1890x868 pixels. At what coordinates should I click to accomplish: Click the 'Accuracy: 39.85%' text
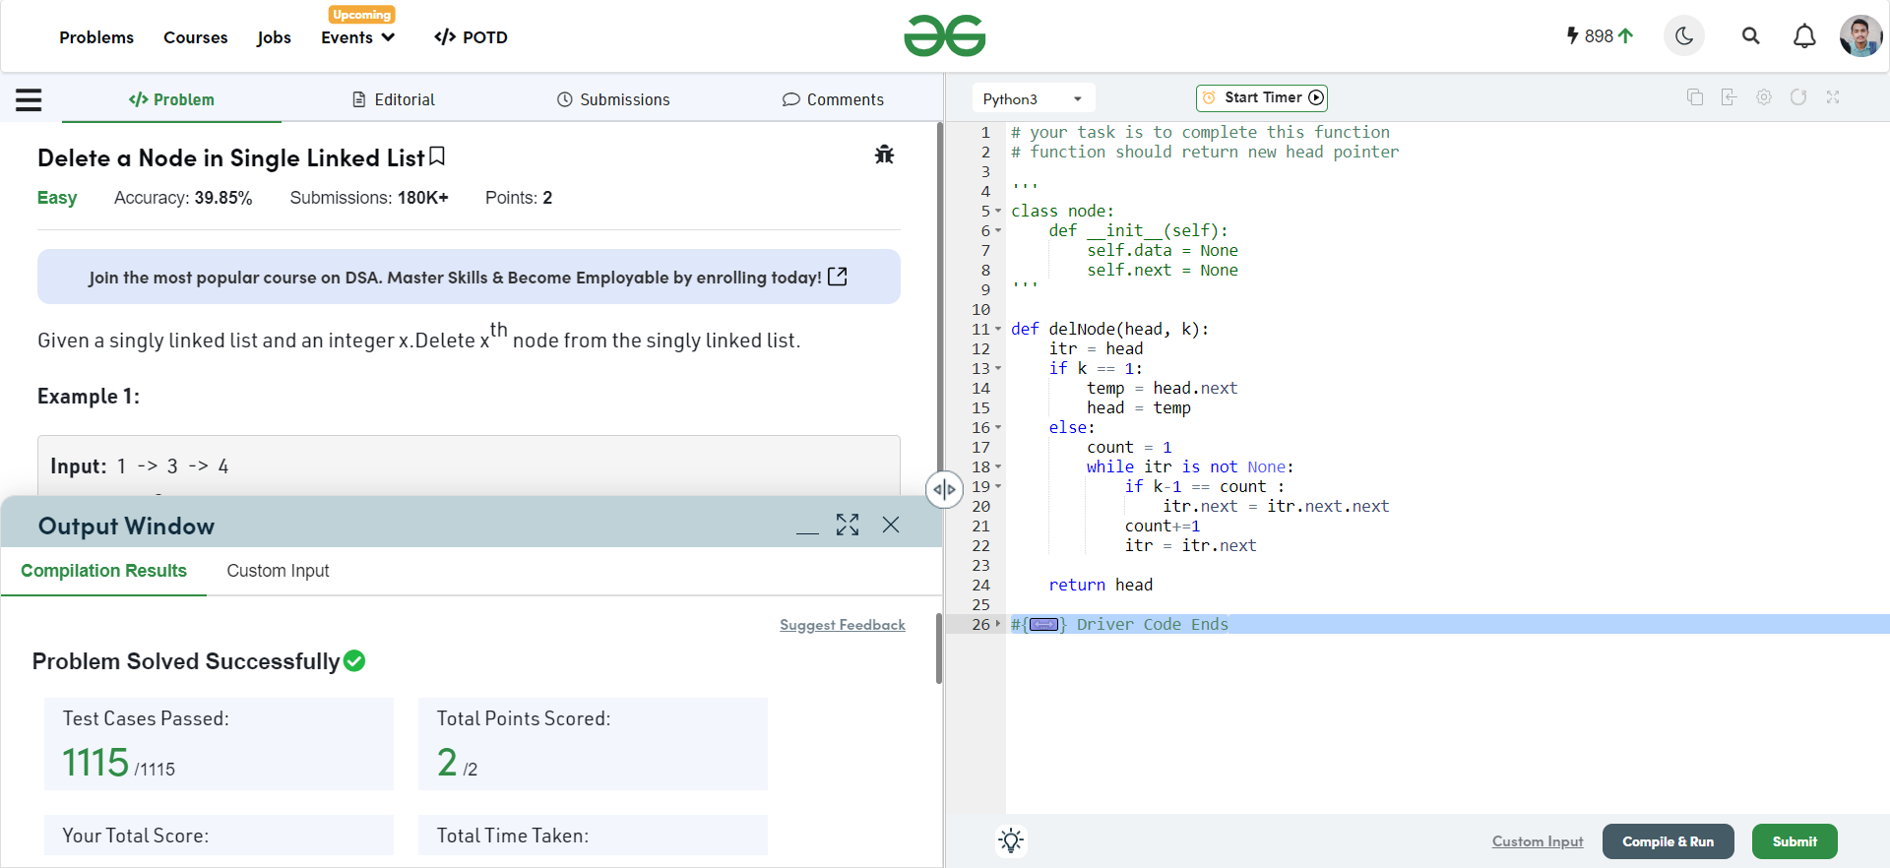(183, 198)
